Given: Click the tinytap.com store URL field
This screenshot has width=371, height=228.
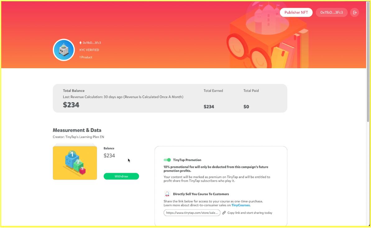Looking at the screenshot, I should [192, 213].
